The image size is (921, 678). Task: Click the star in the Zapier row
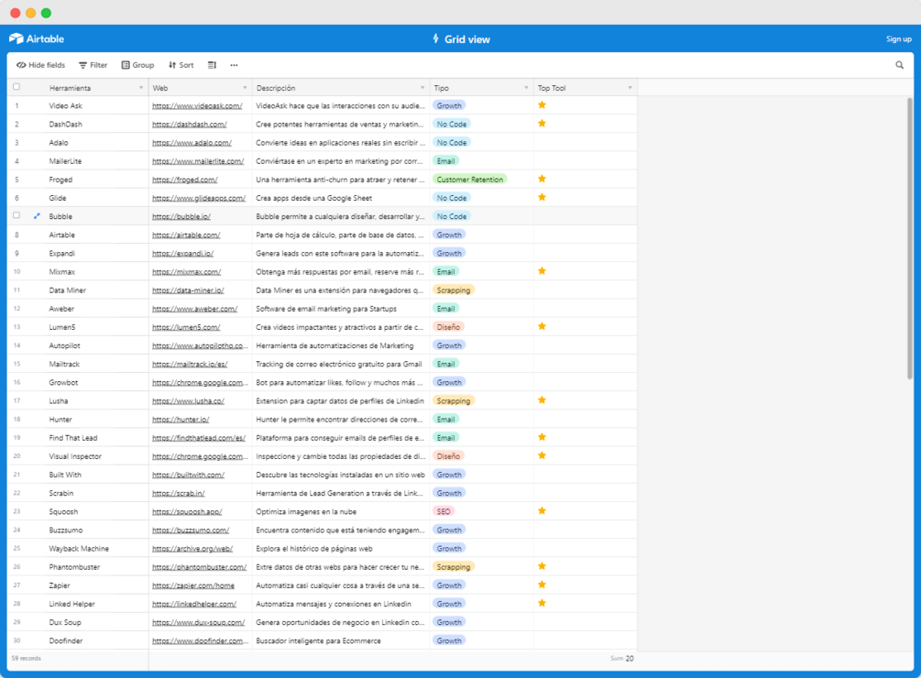click(x=542, y=585)
